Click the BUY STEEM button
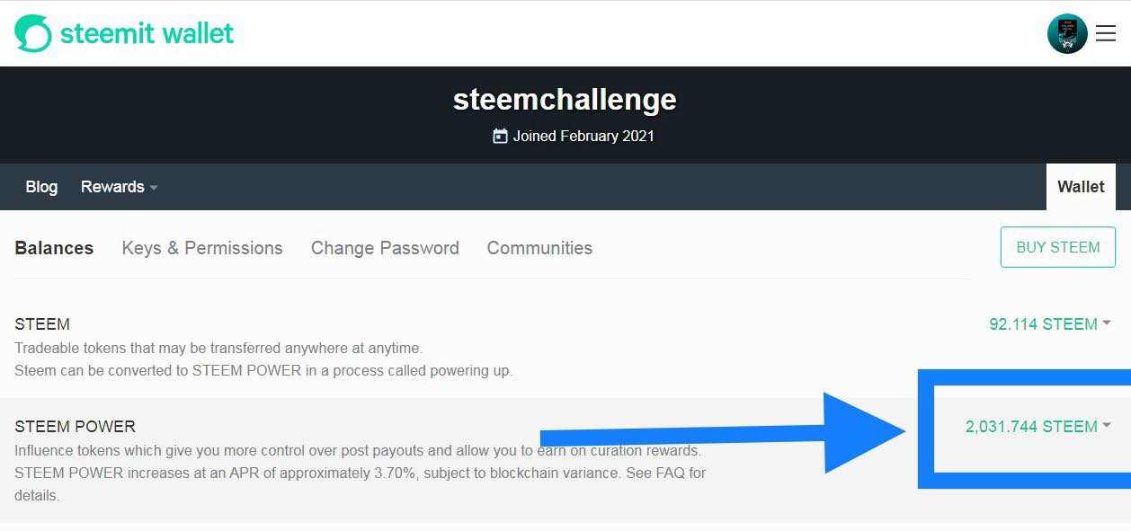The width and height of the screenshot is (1131, 531). click(x=1058, y=247)
